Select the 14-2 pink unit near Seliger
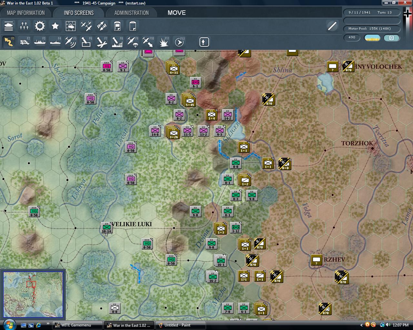413x330 pixels. click(x=227, y=115)
